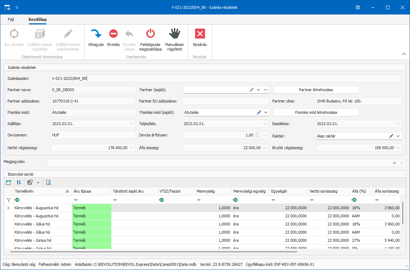The width and height of the screenshot is (410, 270).
Task: Click the equals filter icon under Társított saját áru
Action: click(x=115, y=200)
